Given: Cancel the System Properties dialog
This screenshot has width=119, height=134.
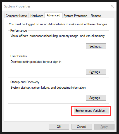Looking at the screenshot, I should click(82, 126).
